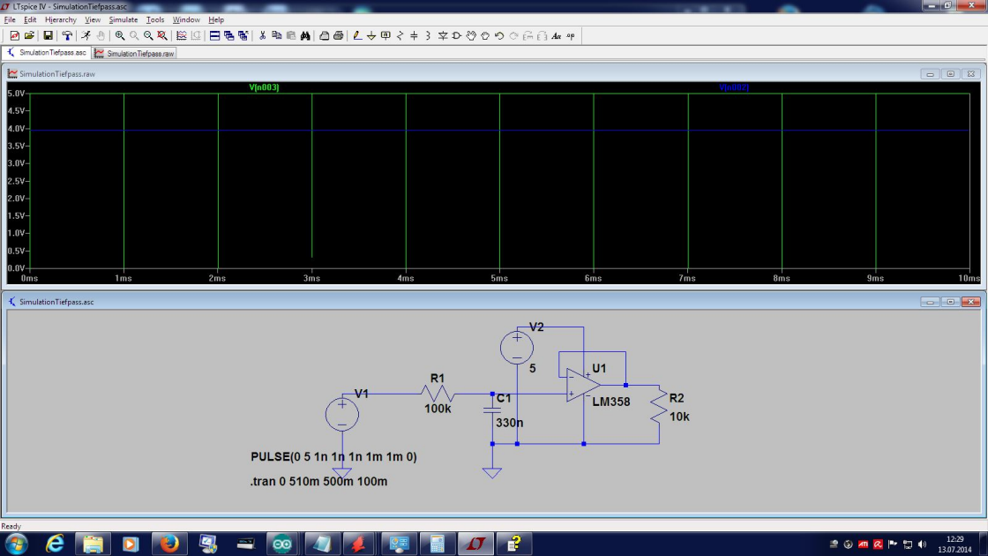Select the Move hand tool
Image resolution: width=988 pixels, height=556 pixels.
click(x=471, y=36)
